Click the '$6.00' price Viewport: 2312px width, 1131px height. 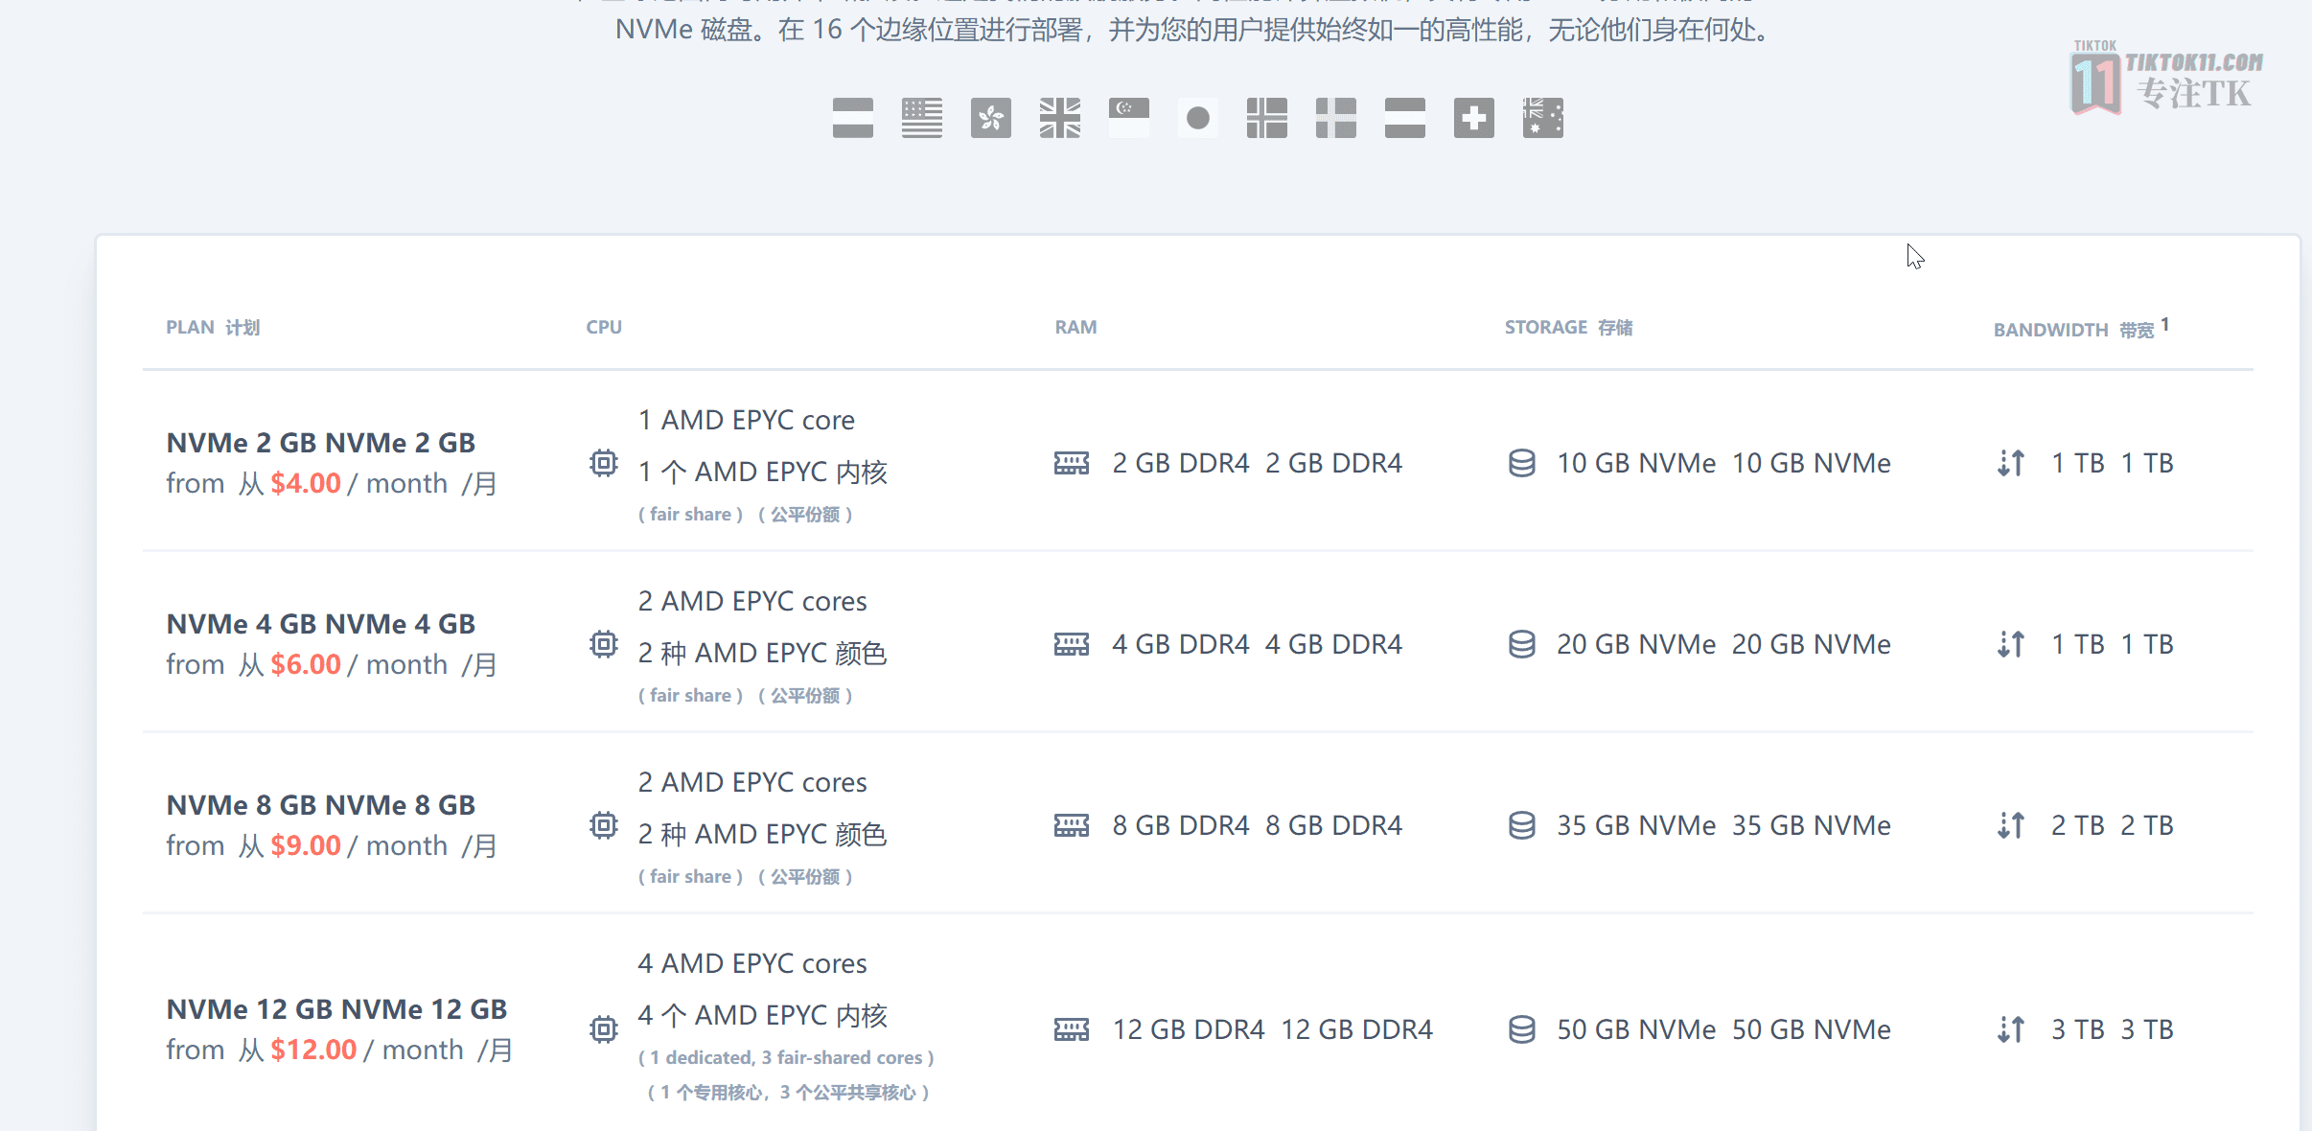coord(306,664)
